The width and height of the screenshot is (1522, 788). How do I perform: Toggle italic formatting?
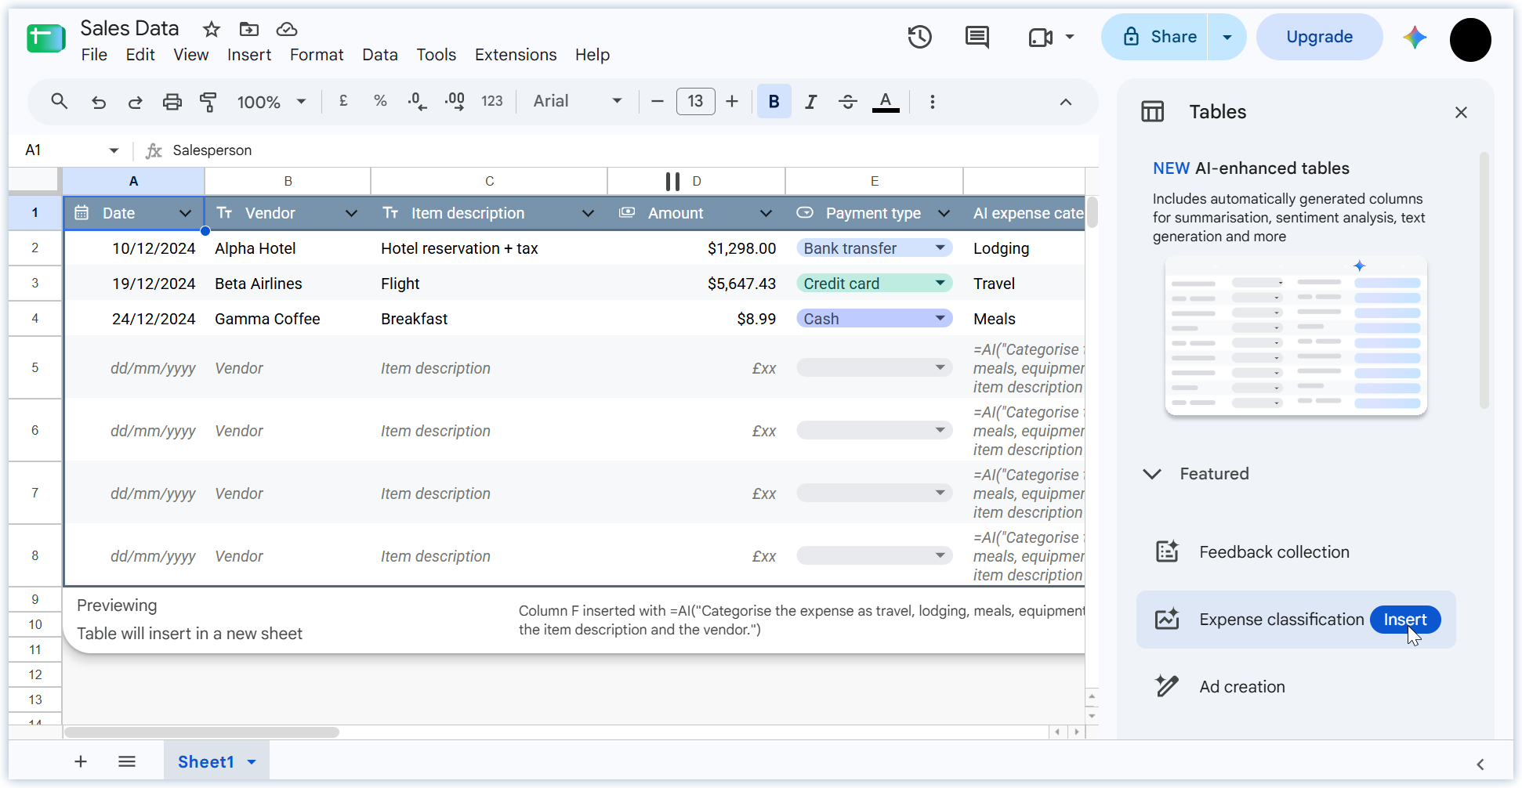tap(811, 102)
